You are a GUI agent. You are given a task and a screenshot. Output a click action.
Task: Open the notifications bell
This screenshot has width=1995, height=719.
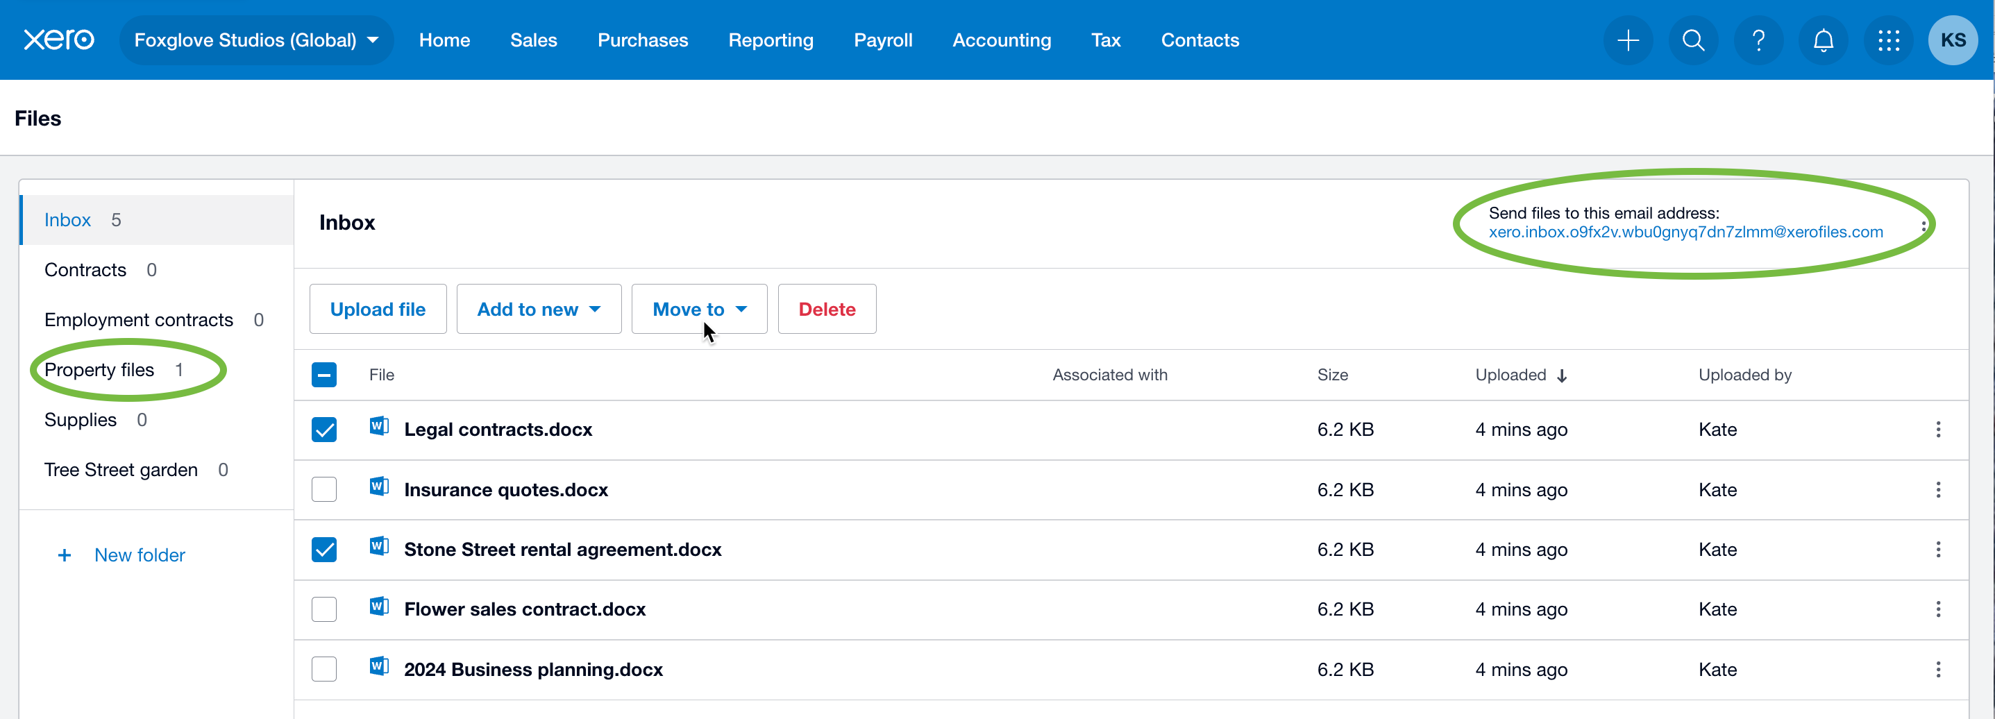click(x=1824, y=40)
